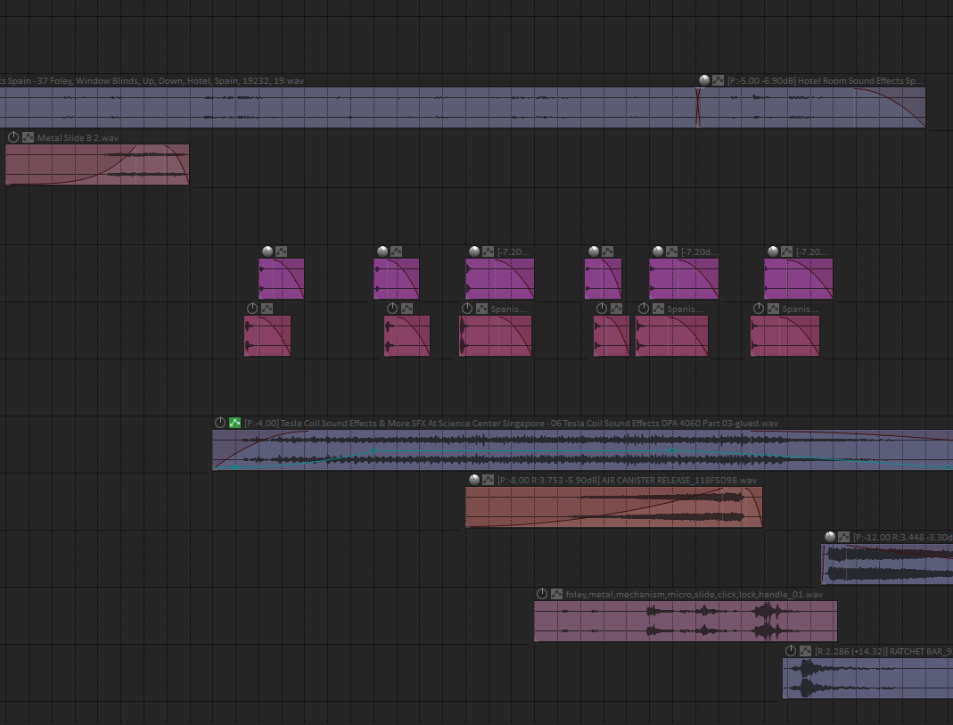The width and height of the screenshot is (953, 725).
Task: Open envelope icon on Hotel Room Sound Effects item
Action: point(718,80)
